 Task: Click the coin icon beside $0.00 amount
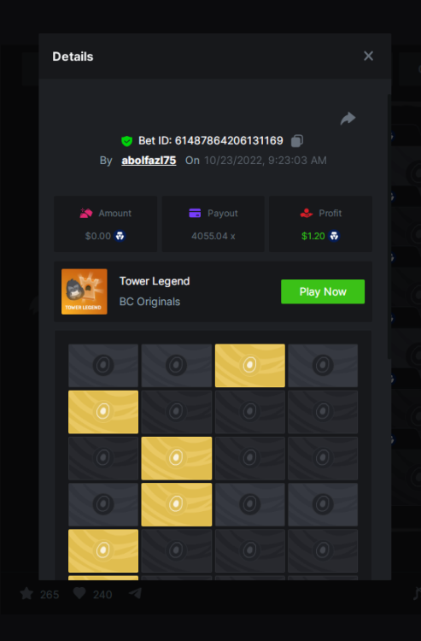pos(120,236)
